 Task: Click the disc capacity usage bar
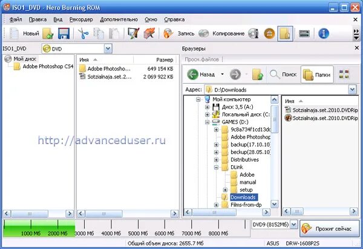tap(125, 228)
